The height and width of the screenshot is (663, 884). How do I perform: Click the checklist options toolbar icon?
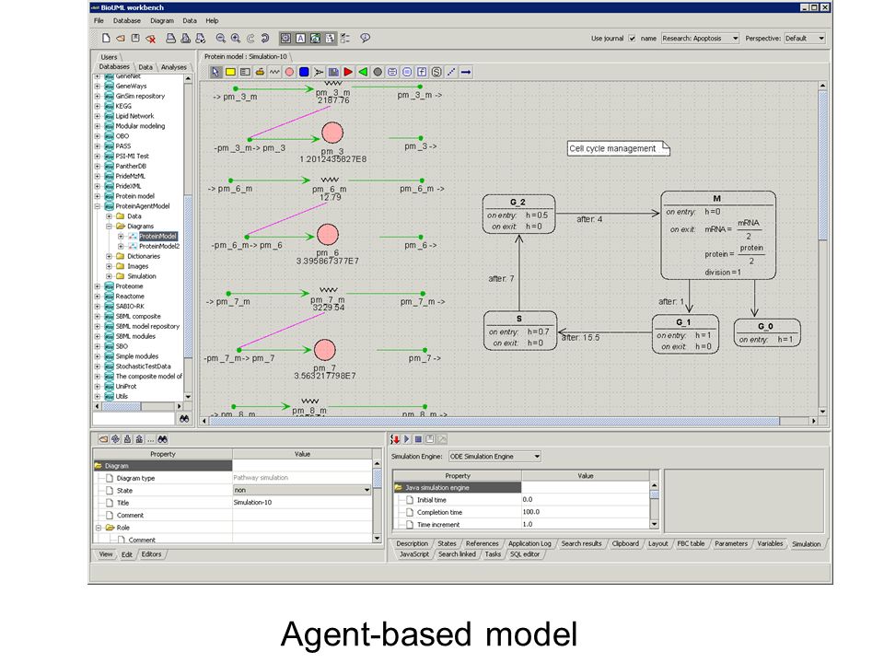[344, 39]
